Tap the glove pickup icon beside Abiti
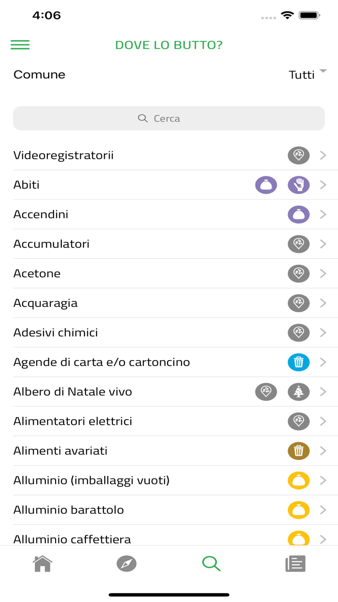This screenshot has height=602, width=338. [298, 185]
